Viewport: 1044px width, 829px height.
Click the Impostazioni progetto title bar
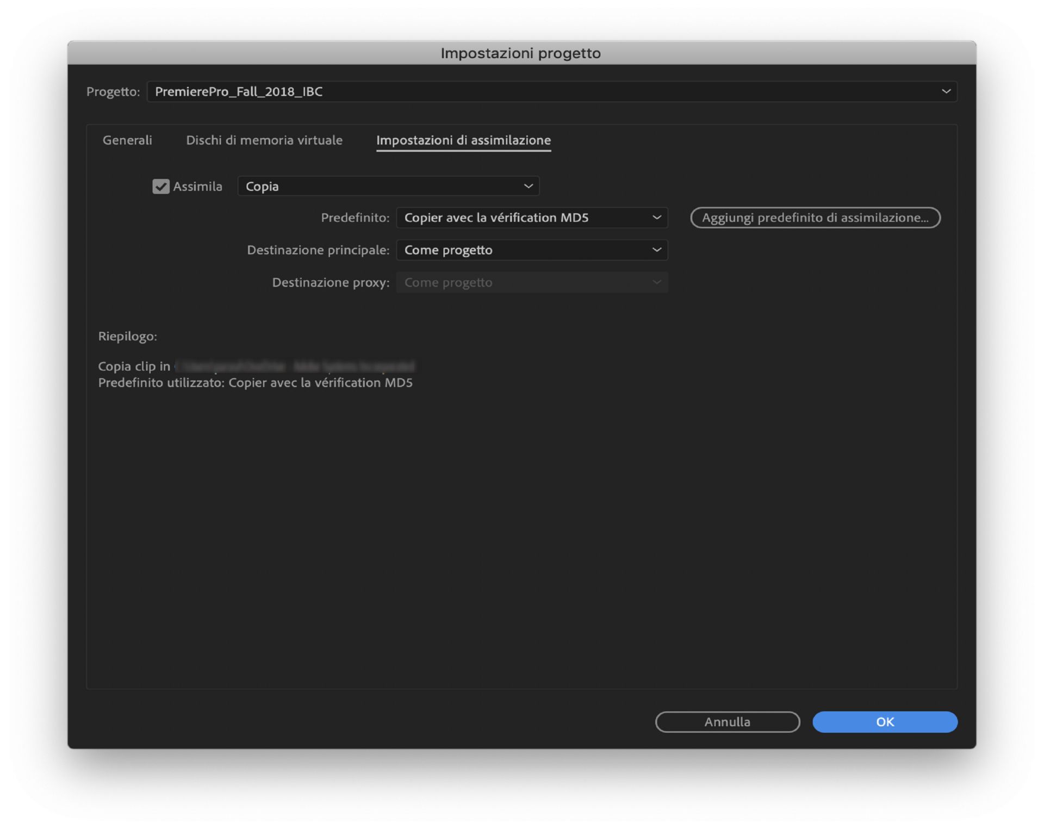pyautogui.click(x=520, y=53)
